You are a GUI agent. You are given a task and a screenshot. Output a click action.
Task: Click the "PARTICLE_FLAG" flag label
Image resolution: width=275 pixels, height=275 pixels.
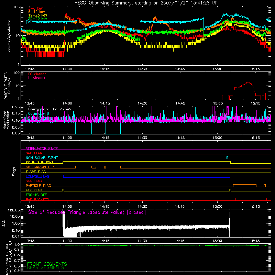38,185
